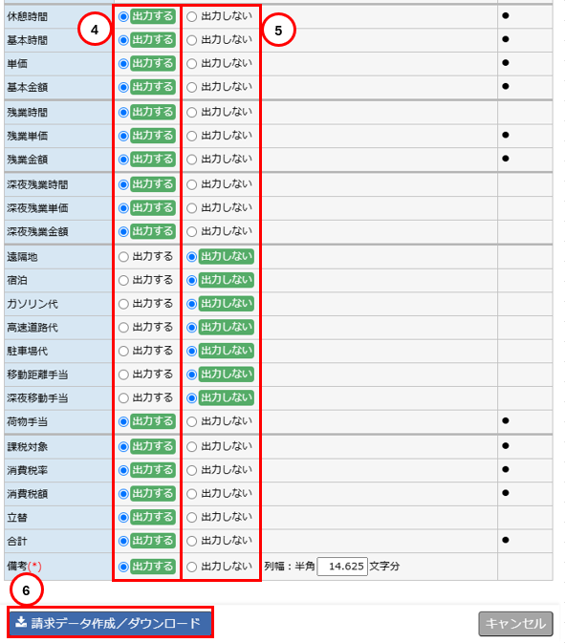Screen dimensions: 565x643
Task: Select 出力しない for 休憩時間
Action: [x=191, y=17]
